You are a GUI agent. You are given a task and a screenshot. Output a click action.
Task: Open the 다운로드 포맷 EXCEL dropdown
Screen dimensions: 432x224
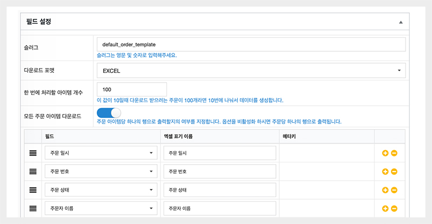click(x=251, y=70)
